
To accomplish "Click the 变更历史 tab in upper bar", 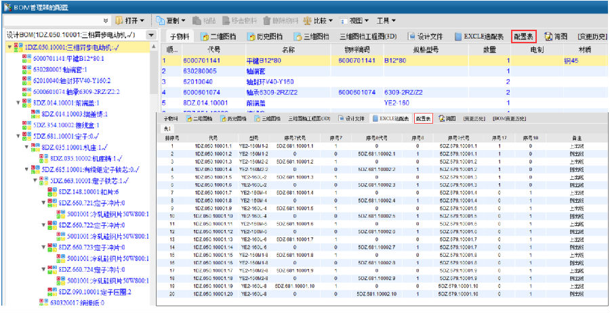I will tap(591, 36).
